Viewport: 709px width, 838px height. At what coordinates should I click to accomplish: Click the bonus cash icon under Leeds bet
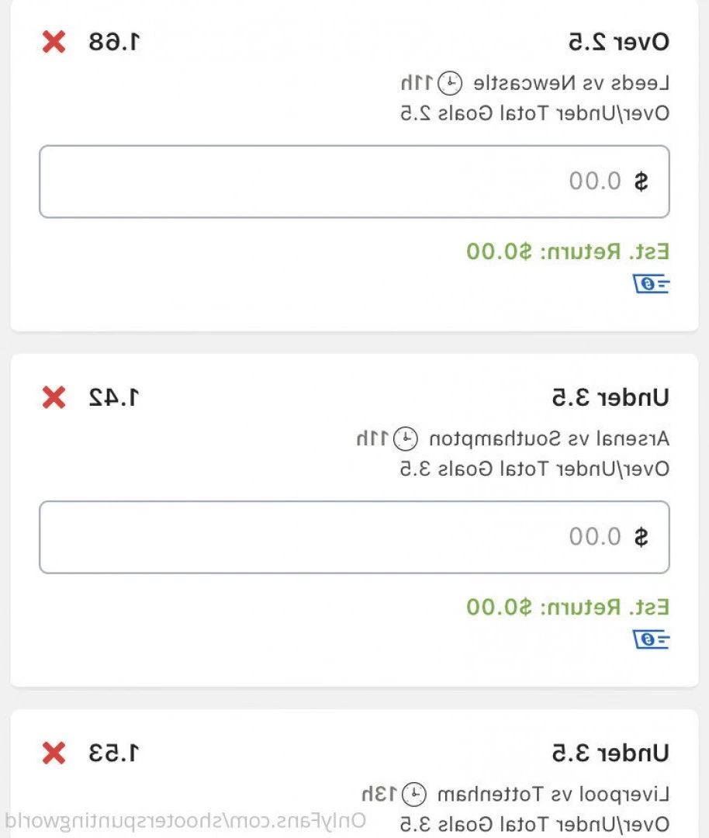[x=651, y=284]
